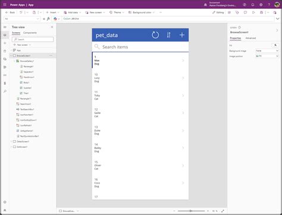
Task: Click the Insert plus rail icon
Action: click(x=5, y=43)
